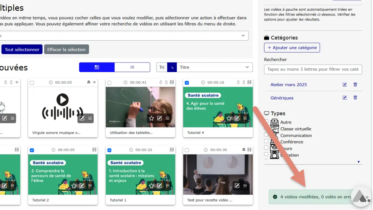This screenshot has width=373, height=210.
Task: Edit the Virgule sonore musique video
Action: 82,118
